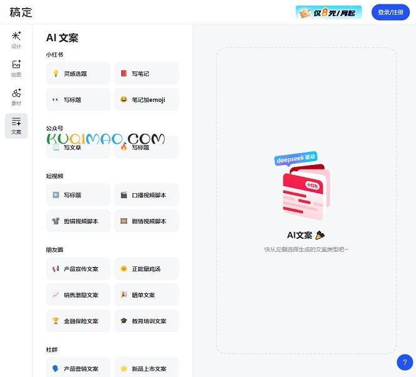The width and height of the screenshot is (416, 377).
Task: Click the deepseek 驱动 badge
Action: pyautogui.click(x=296, y=159)
